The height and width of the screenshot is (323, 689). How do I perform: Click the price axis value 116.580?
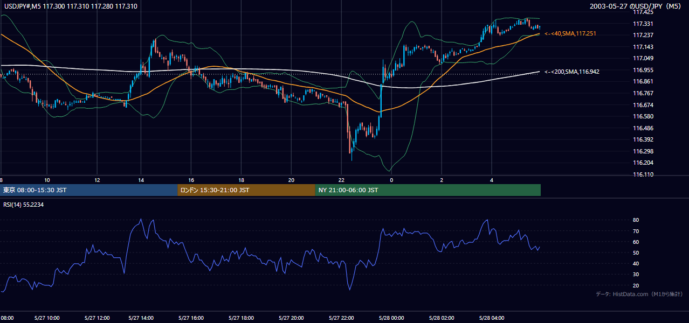click(644, 116)
